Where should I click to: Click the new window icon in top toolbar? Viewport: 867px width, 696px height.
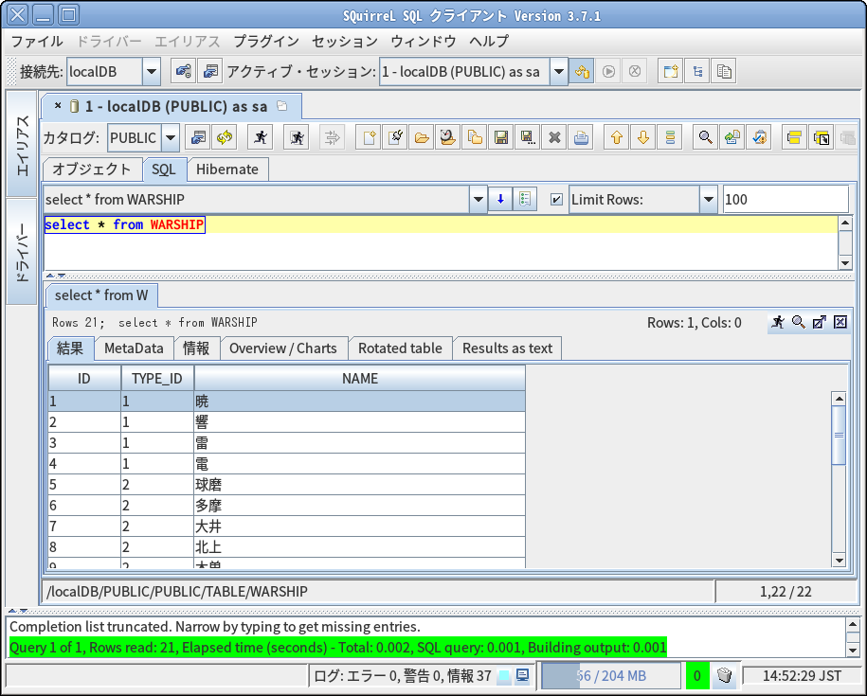point(670,71)
